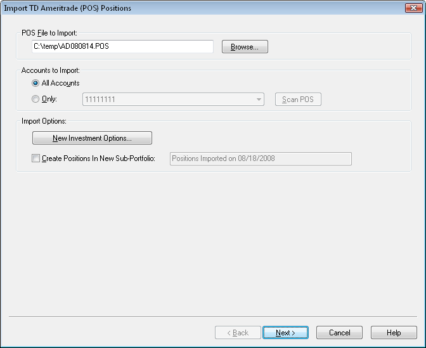Open Help for this dialog
The width and height of the screenshot is (426, 348).
(x=394, y=333)
